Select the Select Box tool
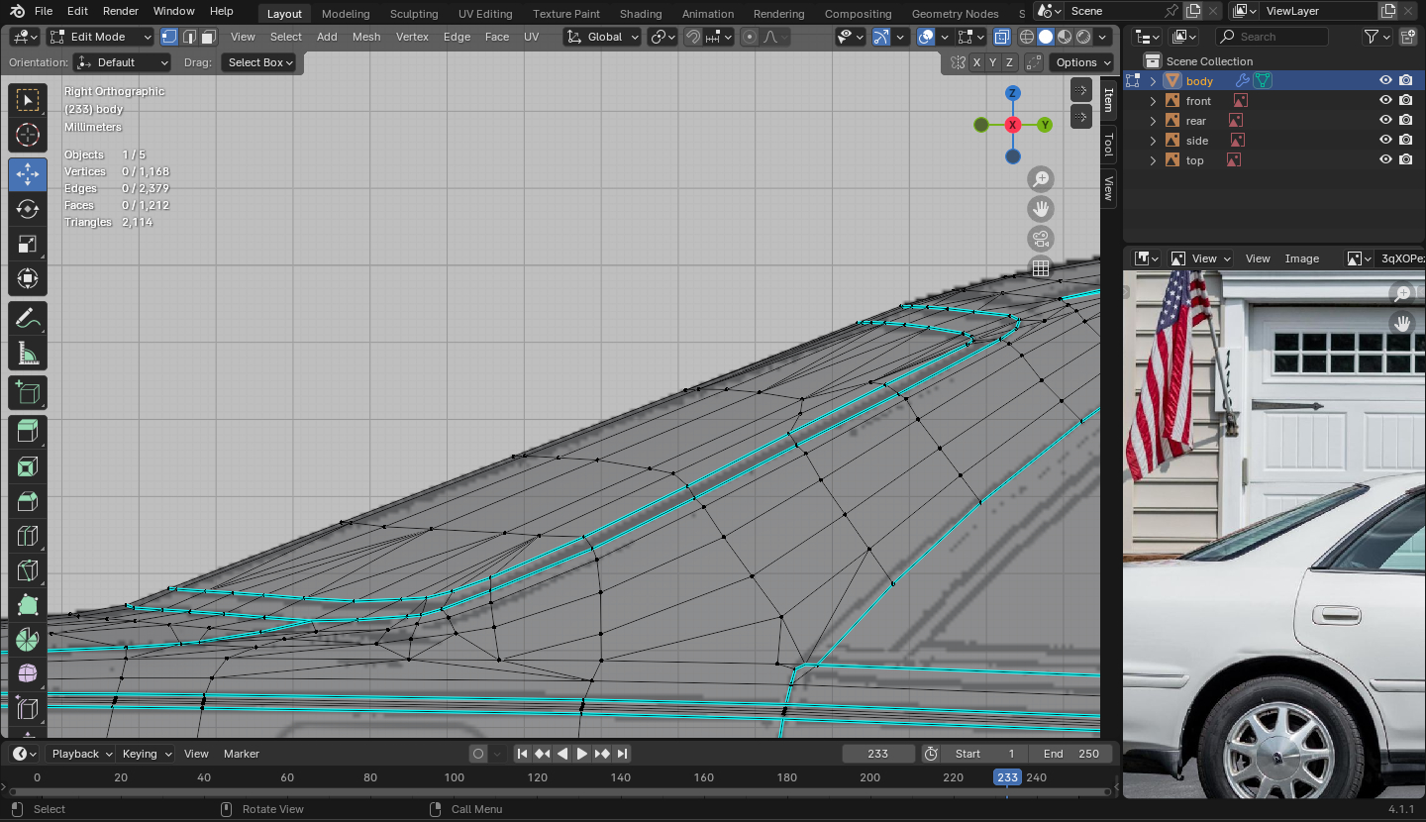Screen dimensions: 1426x822 28,100
